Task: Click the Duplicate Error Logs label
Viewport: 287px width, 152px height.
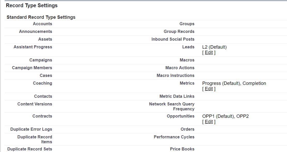Action: 31,129
